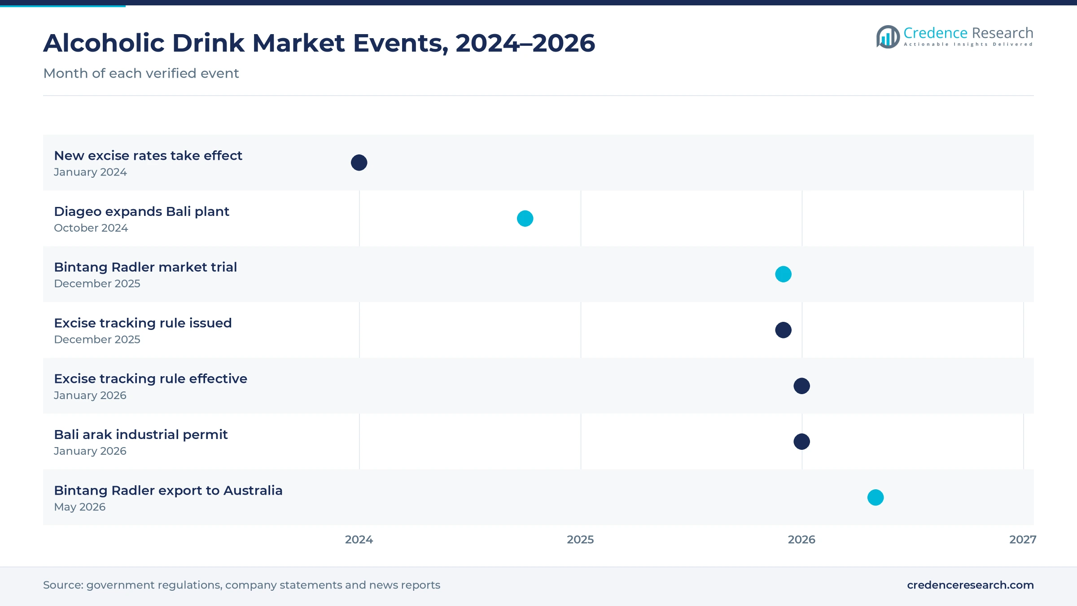The image size is (1077, 606).
Task: Click the Bali arak industrial permit dot
Action: 802,442
